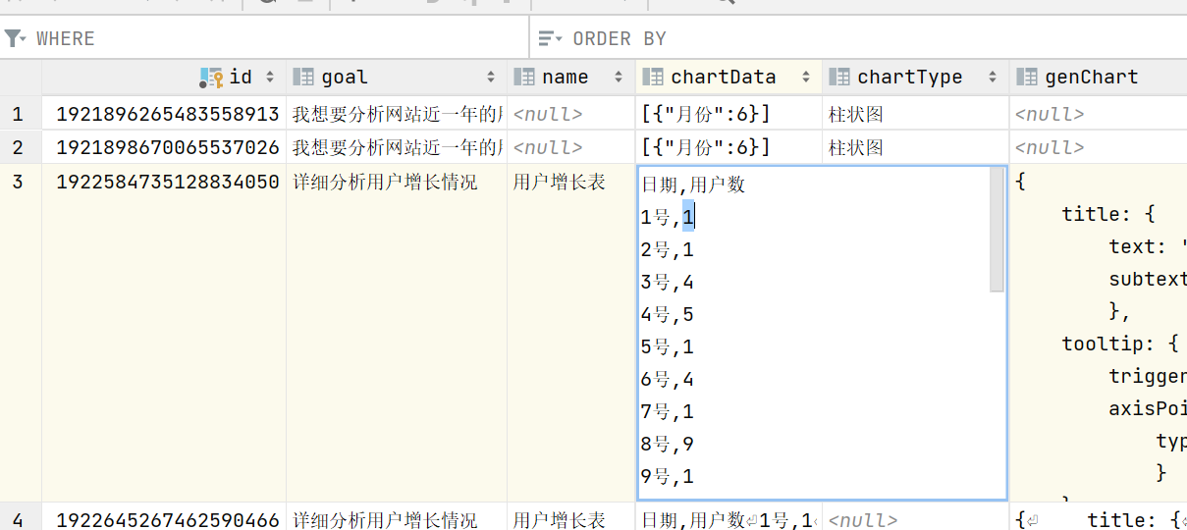1187x530 pixels.
Task: Toggle sort arrows on the chartType column
Action: [993, 77]
